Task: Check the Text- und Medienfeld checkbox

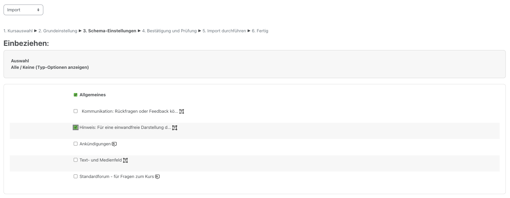Action: pyautogui.click(x=76, y=160)
